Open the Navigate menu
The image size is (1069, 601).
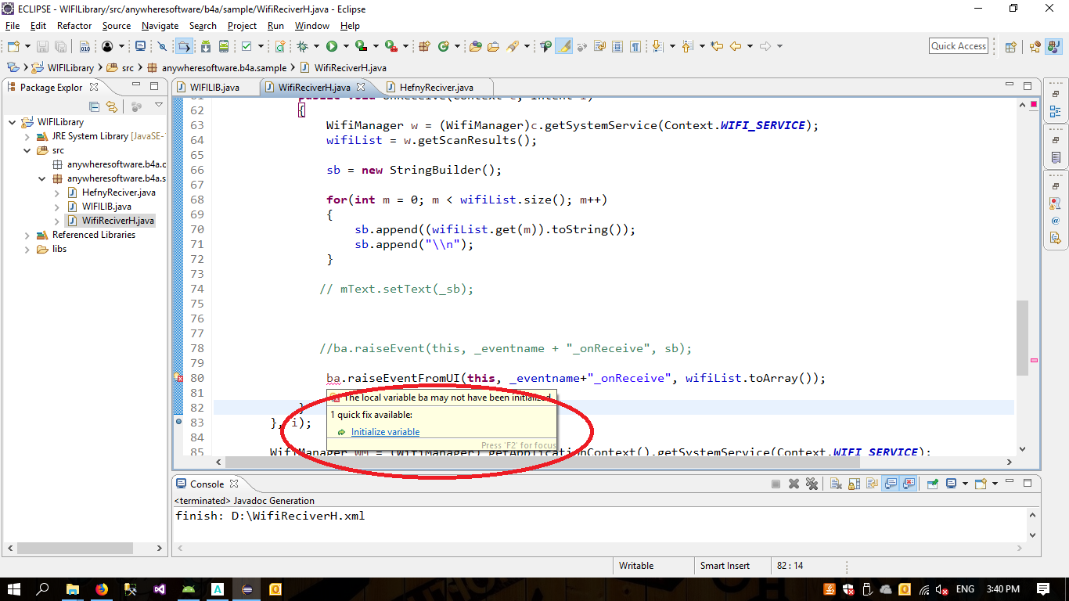pos(160,26)
